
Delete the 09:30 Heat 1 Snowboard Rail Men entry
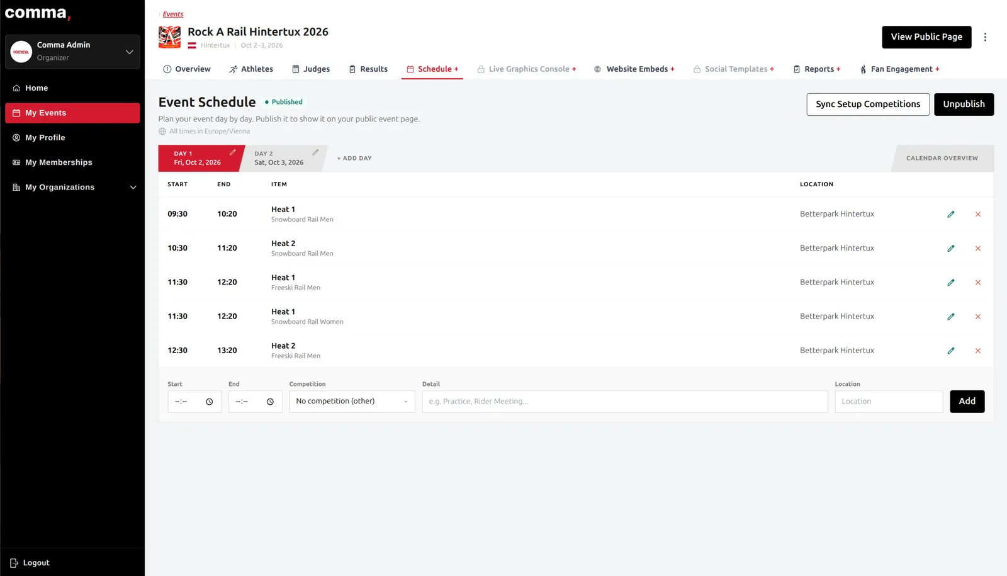coord(978,215)
